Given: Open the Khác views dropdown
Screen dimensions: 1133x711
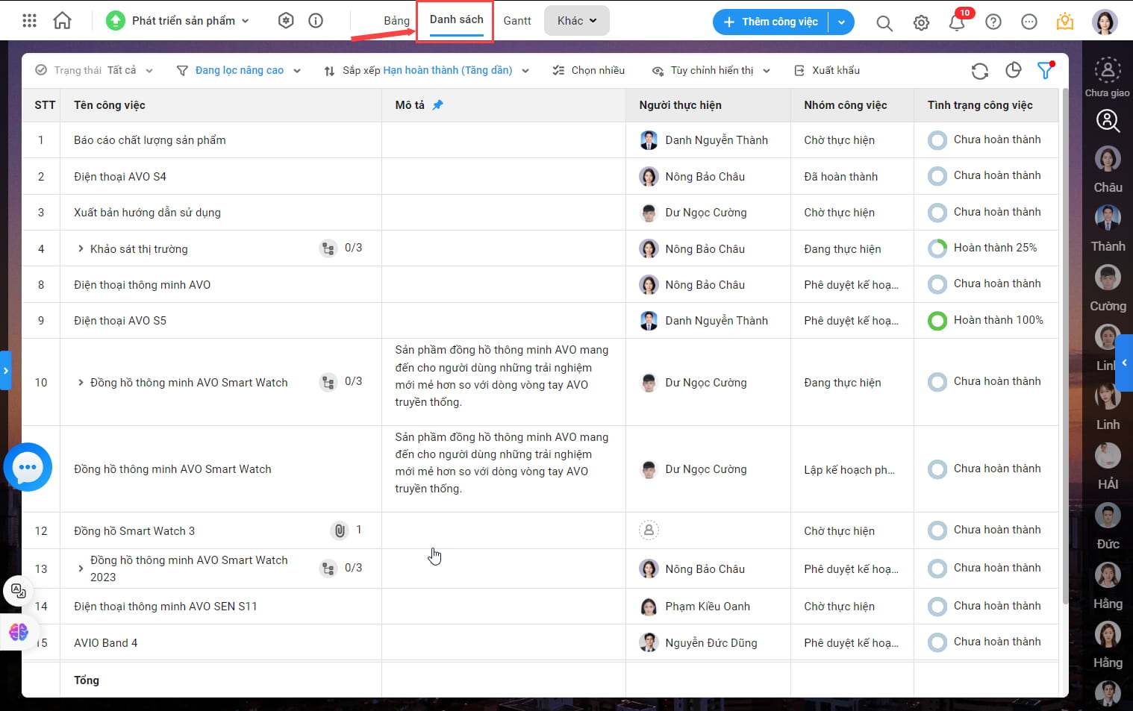Looking at the screenshot, I should coord(577,21).
